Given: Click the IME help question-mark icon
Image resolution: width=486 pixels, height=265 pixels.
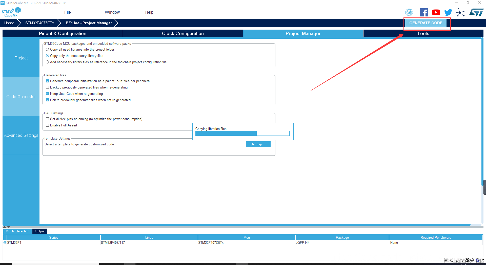Looking at the screenshot, I should coord(477,260).
